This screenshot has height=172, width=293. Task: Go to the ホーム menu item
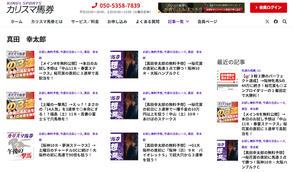pyautogui.click(x=16, y=21)
